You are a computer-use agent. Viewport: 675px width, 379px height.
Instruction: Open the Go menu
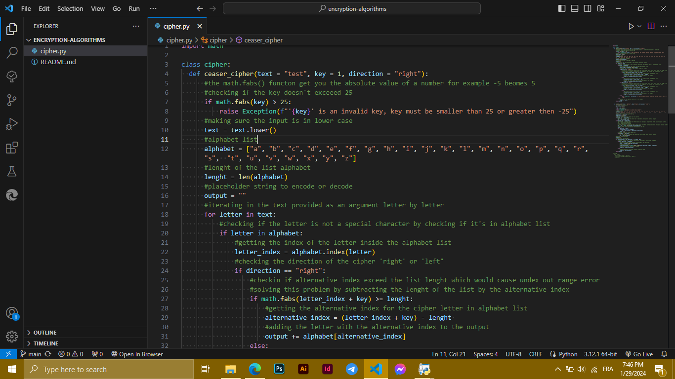117,8
